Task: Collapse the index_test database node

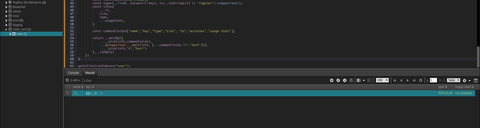Action: tap(6, 29)
